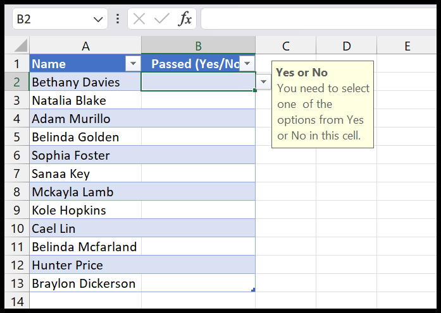Select column C header
Screen dimensions: 441x313
(286, 45)
